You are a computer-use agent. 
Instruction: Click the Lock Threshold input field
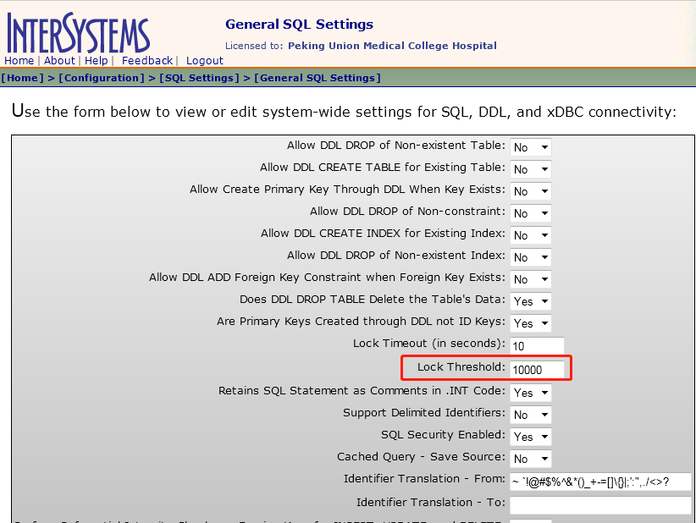(x=537, y=369)
